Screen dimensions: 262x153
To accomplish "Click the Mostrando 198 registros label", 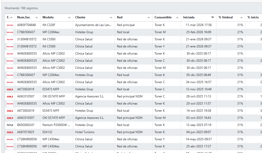I will click(21, 8).
